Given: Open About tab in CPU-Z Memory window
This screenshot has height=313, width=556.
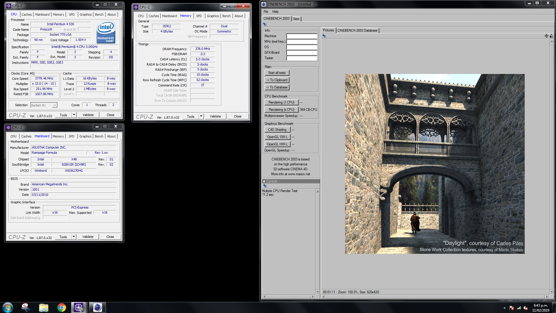Looking at the screenshot, I should (239, 16).
